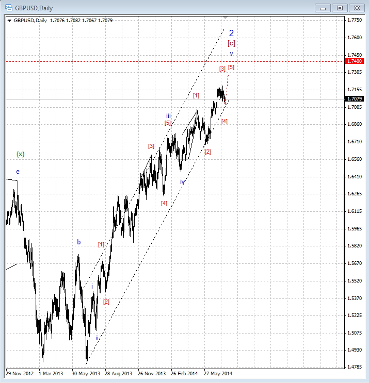Click the '1.5225' price axis label
Viewport: 369px width, 383px height.
(x=355, y=315)
